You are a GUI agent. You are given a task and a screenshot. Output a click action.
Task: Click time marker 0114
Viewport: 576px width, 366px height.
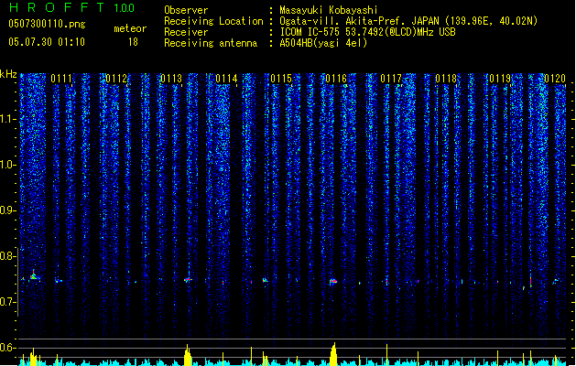pyautogui.click(x=226, y=79)
